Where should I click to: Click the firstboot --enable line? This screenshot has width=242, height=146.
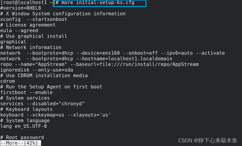point(26,92)
